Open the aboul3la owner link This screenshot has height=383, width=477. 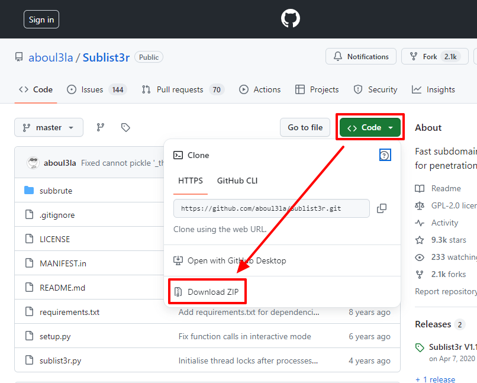click(51, 57)
